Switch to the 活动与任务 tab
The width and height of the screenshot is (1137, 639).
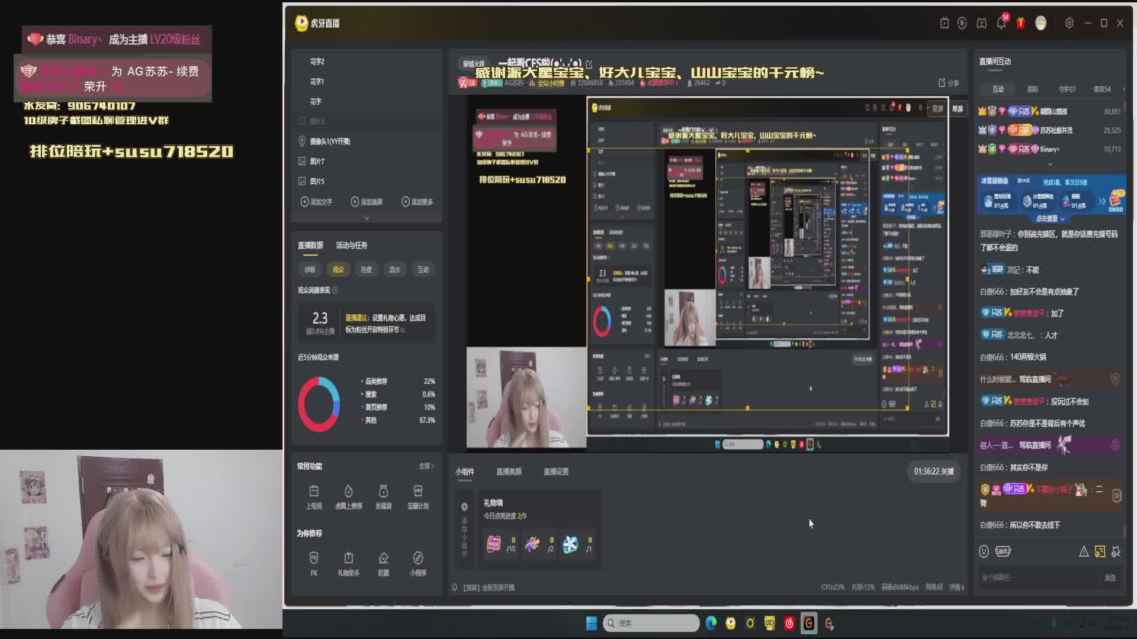[351, 246]
